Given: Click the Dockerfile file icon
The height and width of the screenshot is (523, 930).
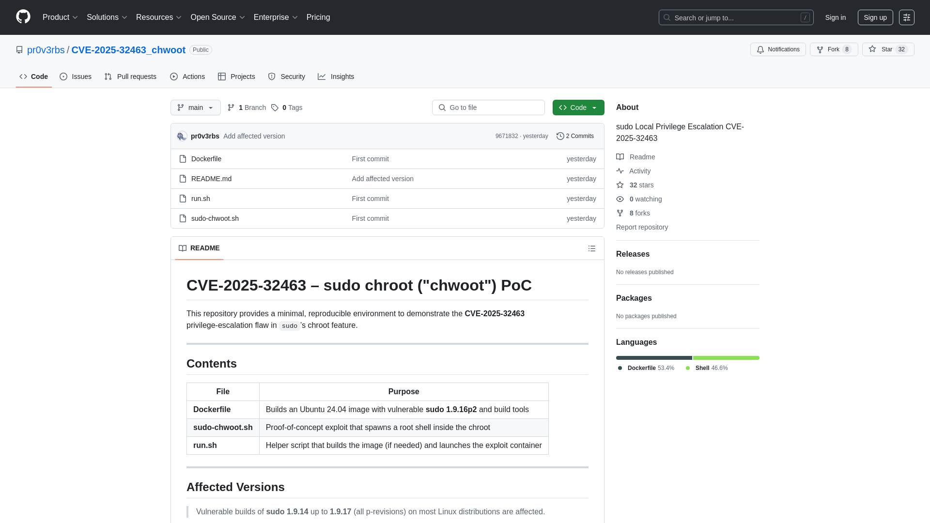Looking at the screenshot, I should tap(183, 159).
